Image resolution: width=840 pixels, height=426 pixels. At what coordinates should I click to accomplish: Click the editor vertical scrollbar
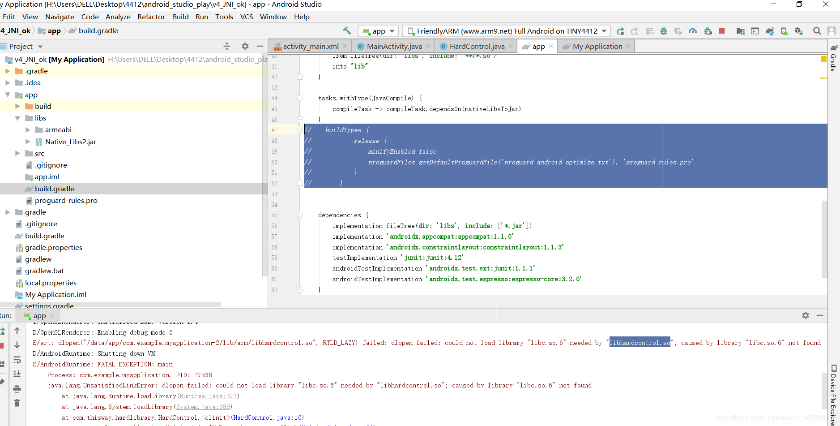(824, 240)
